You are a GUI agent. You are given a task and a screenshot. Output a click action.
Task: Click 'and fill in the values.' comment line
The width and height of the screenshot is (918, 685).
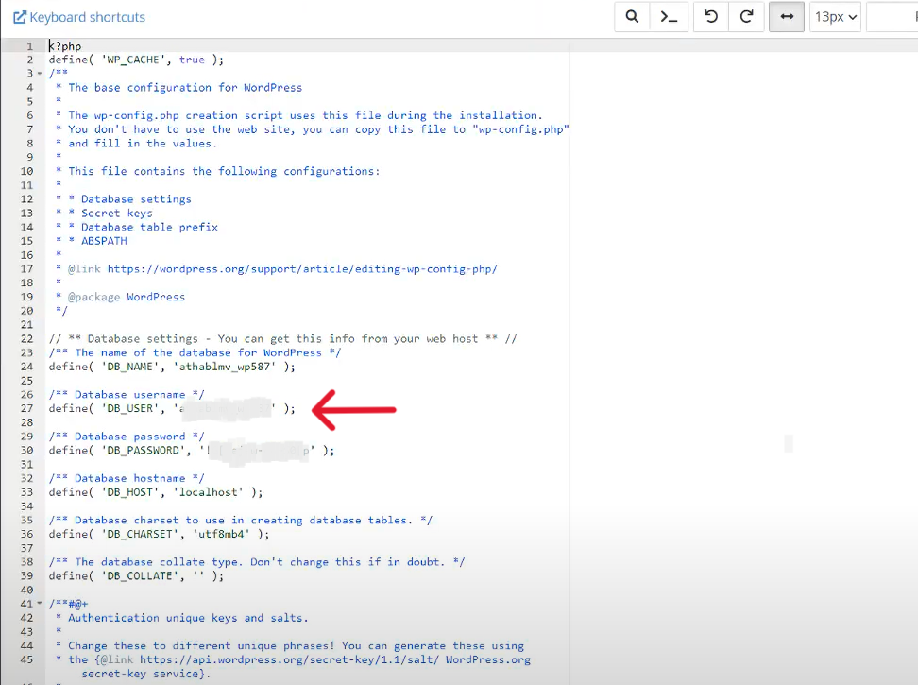[x=143, y=144]
